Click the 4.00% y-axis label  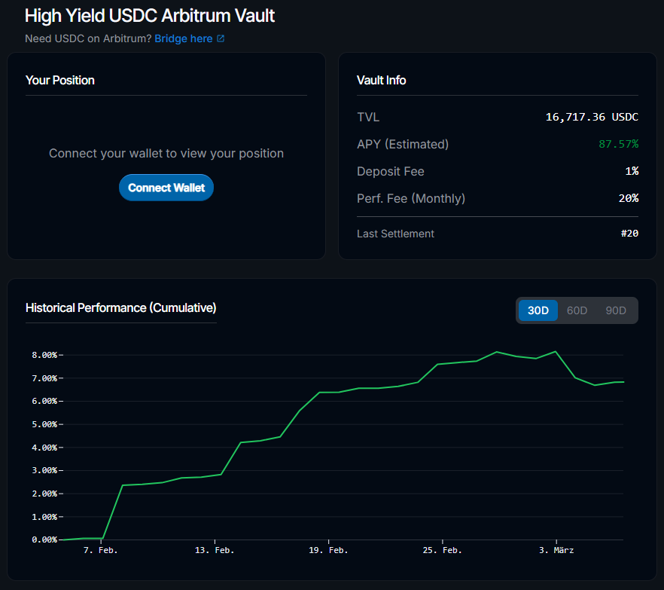tap(44, 448)
